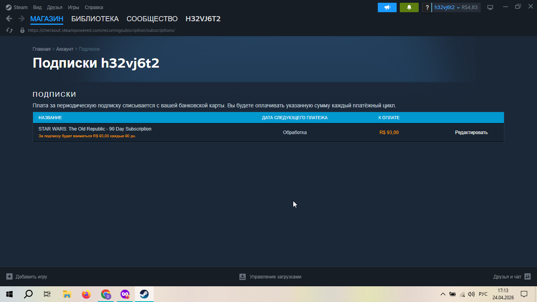Click the Подписки breadcrumb text
The image size is (537, 302).
coord(89,49)
